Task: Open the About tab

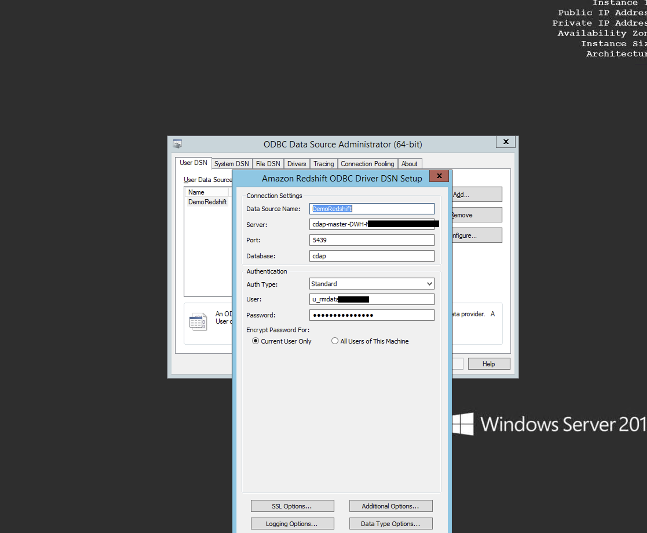Action: click(409, 164)
